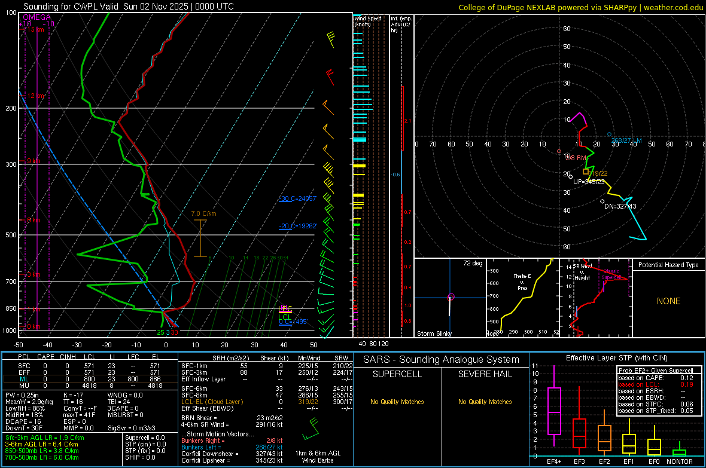
Task: Click the white circle marker next to DN=327/43
Action: [x=602, y=201]
